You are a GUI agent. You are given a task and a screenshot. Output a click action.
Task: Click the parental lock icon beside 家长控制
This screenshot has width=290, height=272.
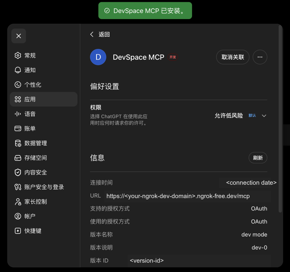pos(18,202)
